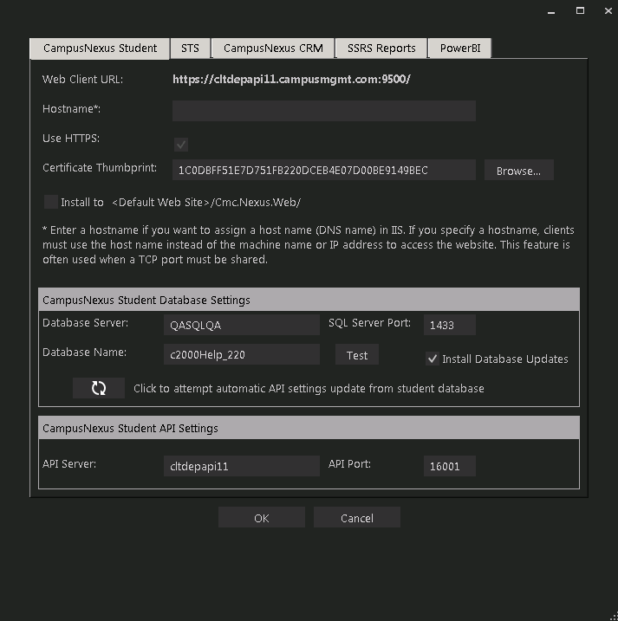This screenshot has width=618, height=621.
Task: Click the Certificate Thumbprint field
Action: tap(324, 170)
